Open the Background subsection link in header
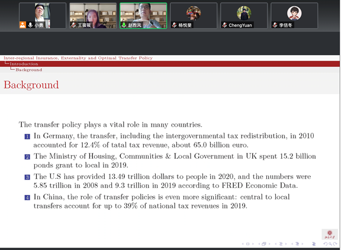 point(28,70)
